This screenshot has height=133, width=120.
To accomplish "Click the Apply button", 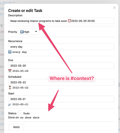I will coord(16,127).
